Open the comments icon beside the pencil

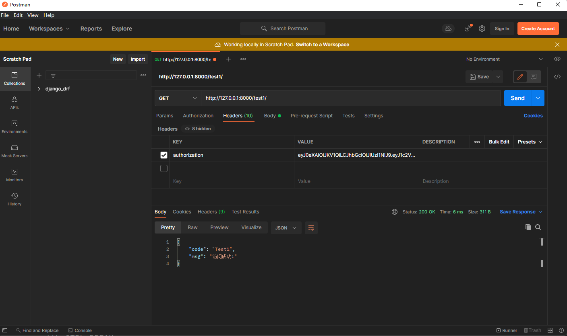(534, 77)
